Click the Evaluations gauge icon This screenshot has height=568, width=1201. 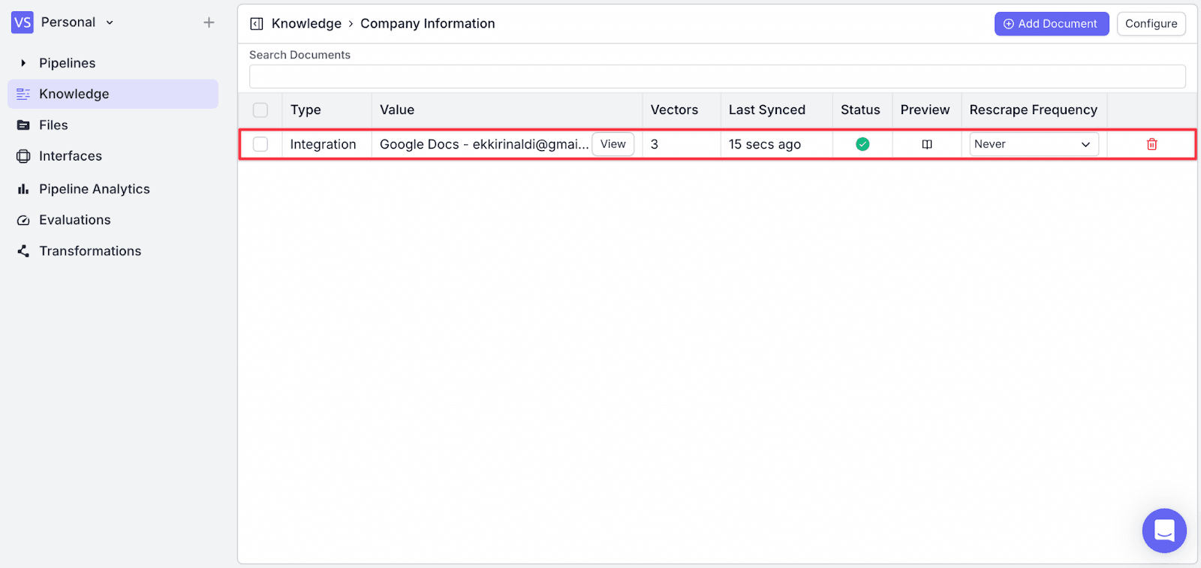point(23,220)
